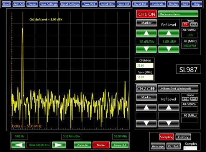Lower CH1 Ref Level with down arrow
The width and height of the screenshot is (206, 152).
[x=169, y=49]
